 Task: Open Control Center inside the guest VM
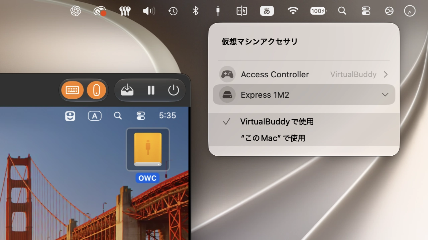[141, 116]
